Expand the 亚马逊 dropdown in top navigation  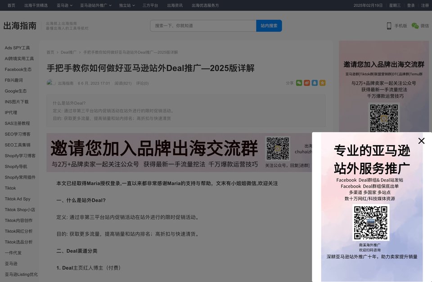tap(64, 5)
